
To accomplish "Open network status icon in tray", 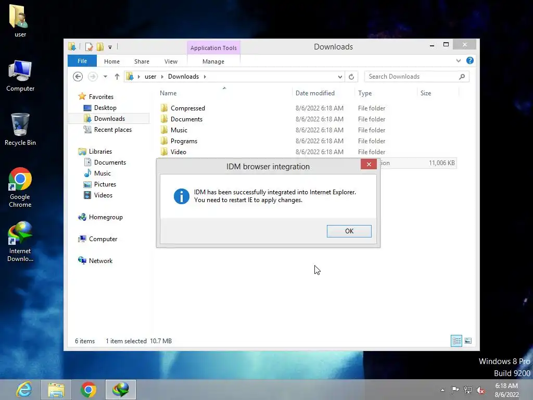I will [x=468, y=390].
